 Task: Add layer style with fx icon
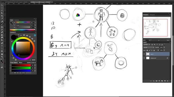[154, 81]
